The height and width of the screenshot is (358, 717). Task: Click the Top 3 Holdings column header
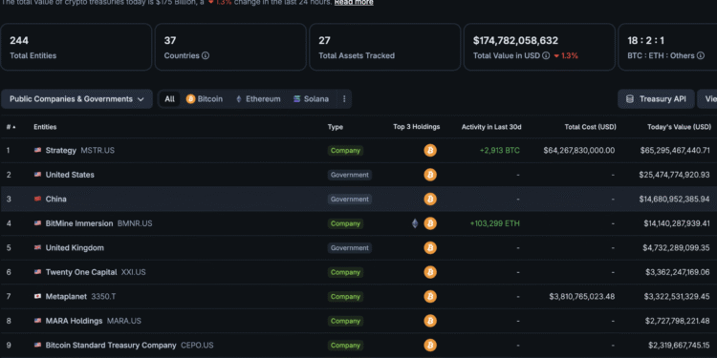pos(417,127)
